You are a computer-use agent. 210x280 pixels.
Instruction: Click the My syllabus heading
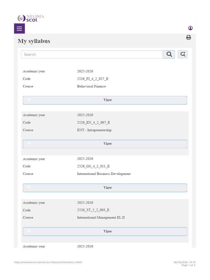tap(34, 41)
